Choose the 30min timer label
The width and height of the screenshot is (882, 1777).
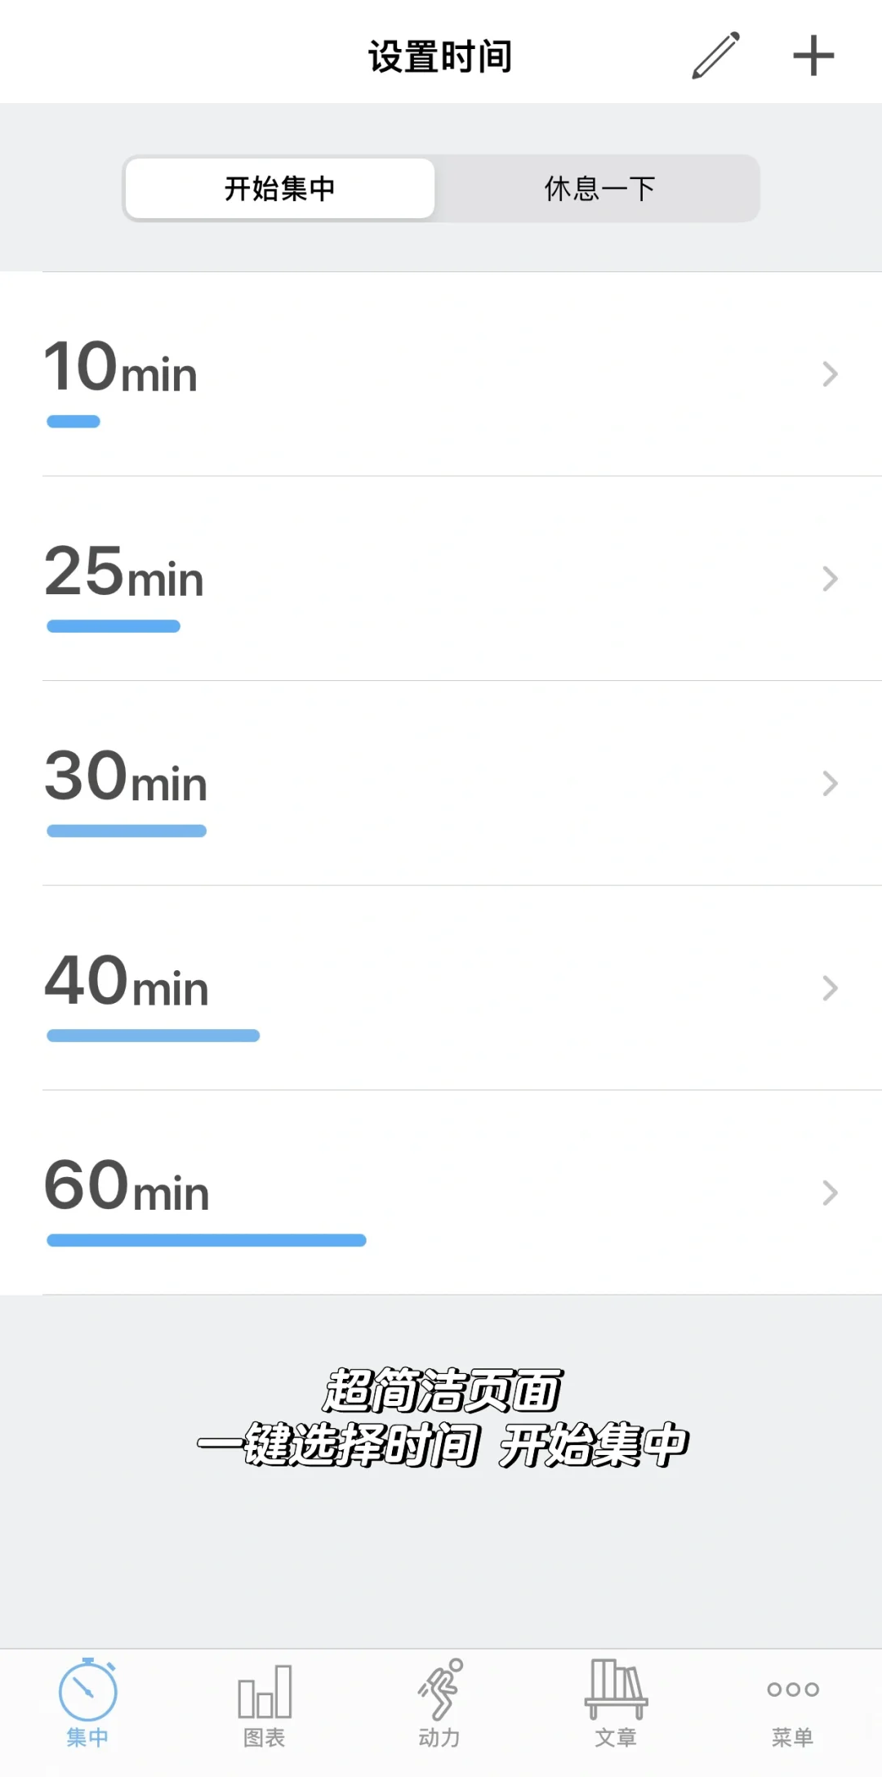click(126, 777)
